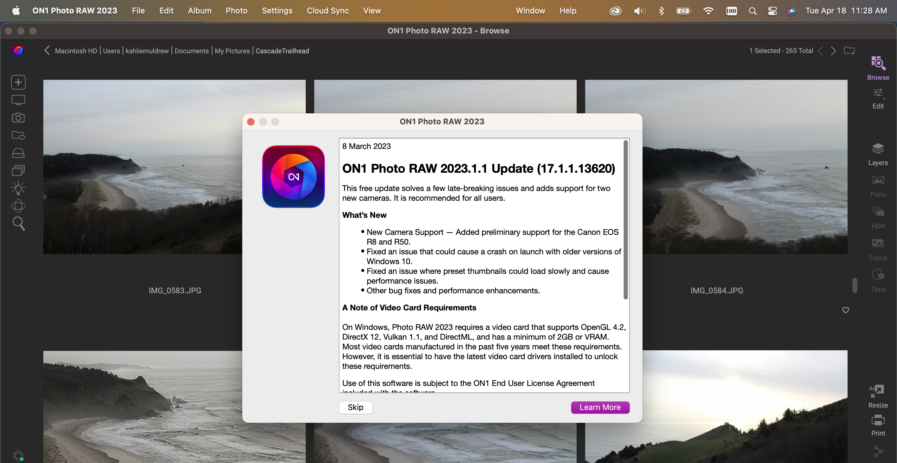Open the Album menu
Image resolution: width=897 pixels, height=463 pixels.
click(200, 10)
